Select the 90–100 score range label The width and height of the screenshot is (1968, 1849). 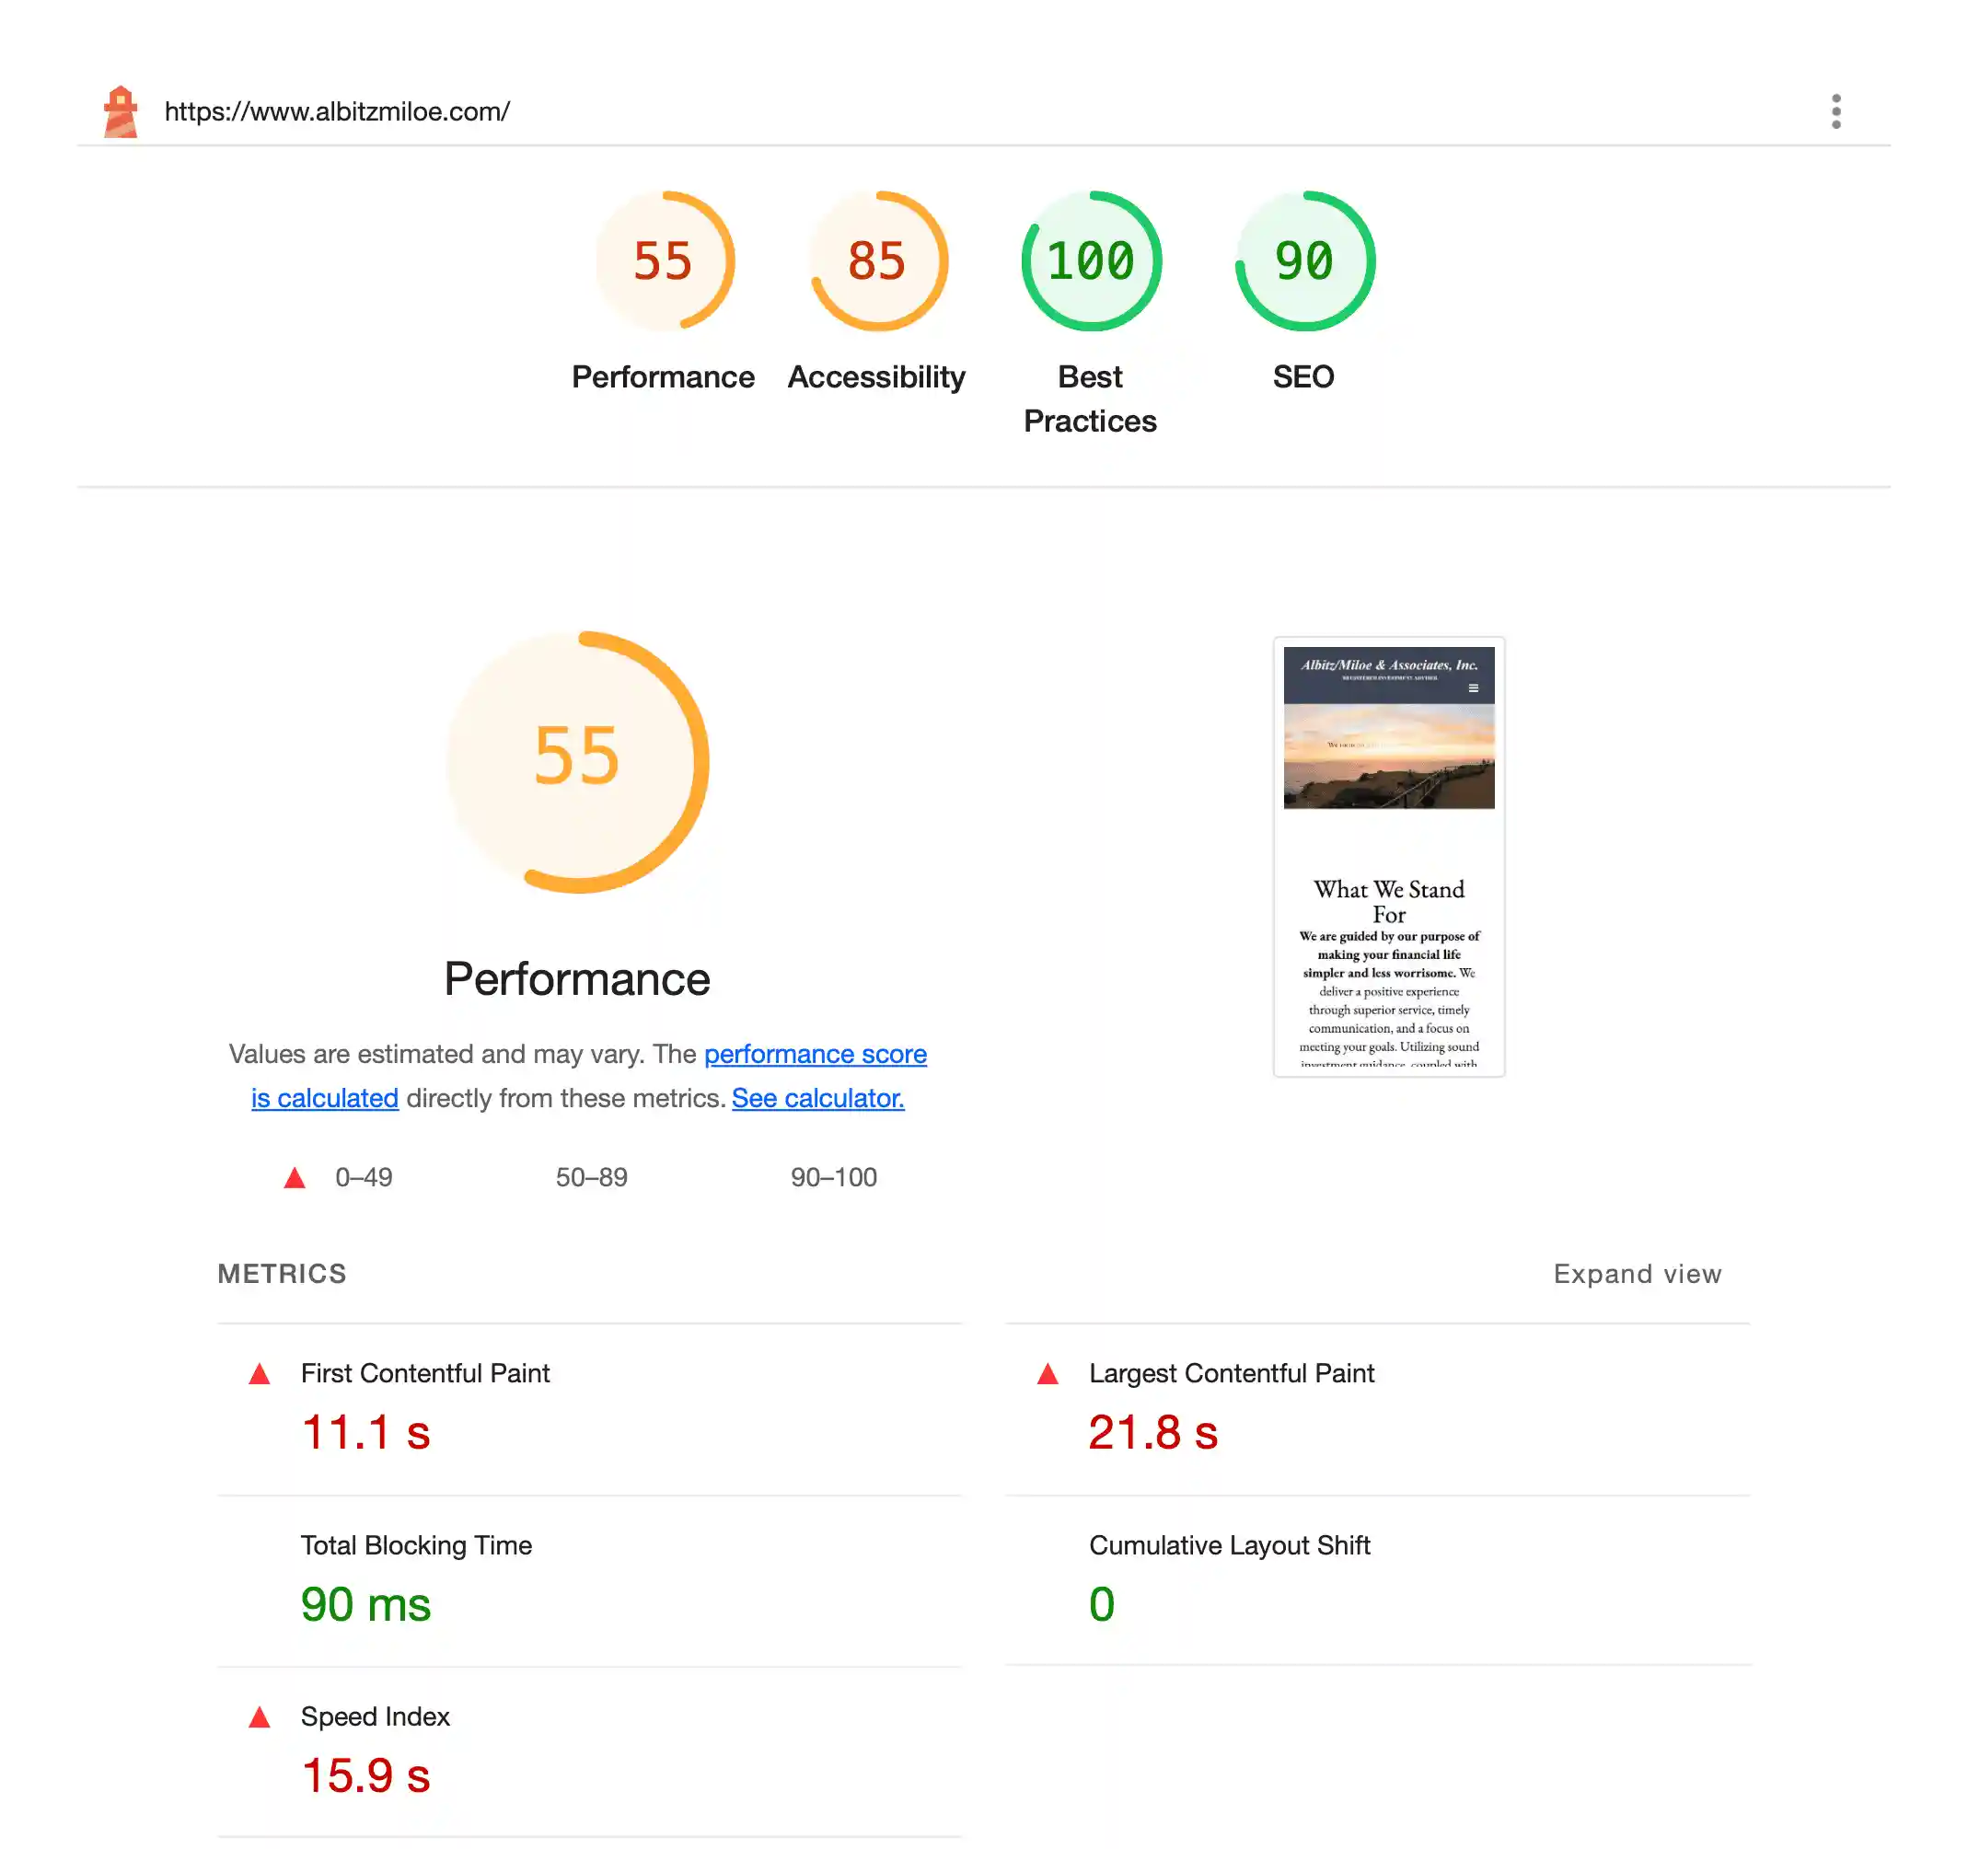point(832,1177)
